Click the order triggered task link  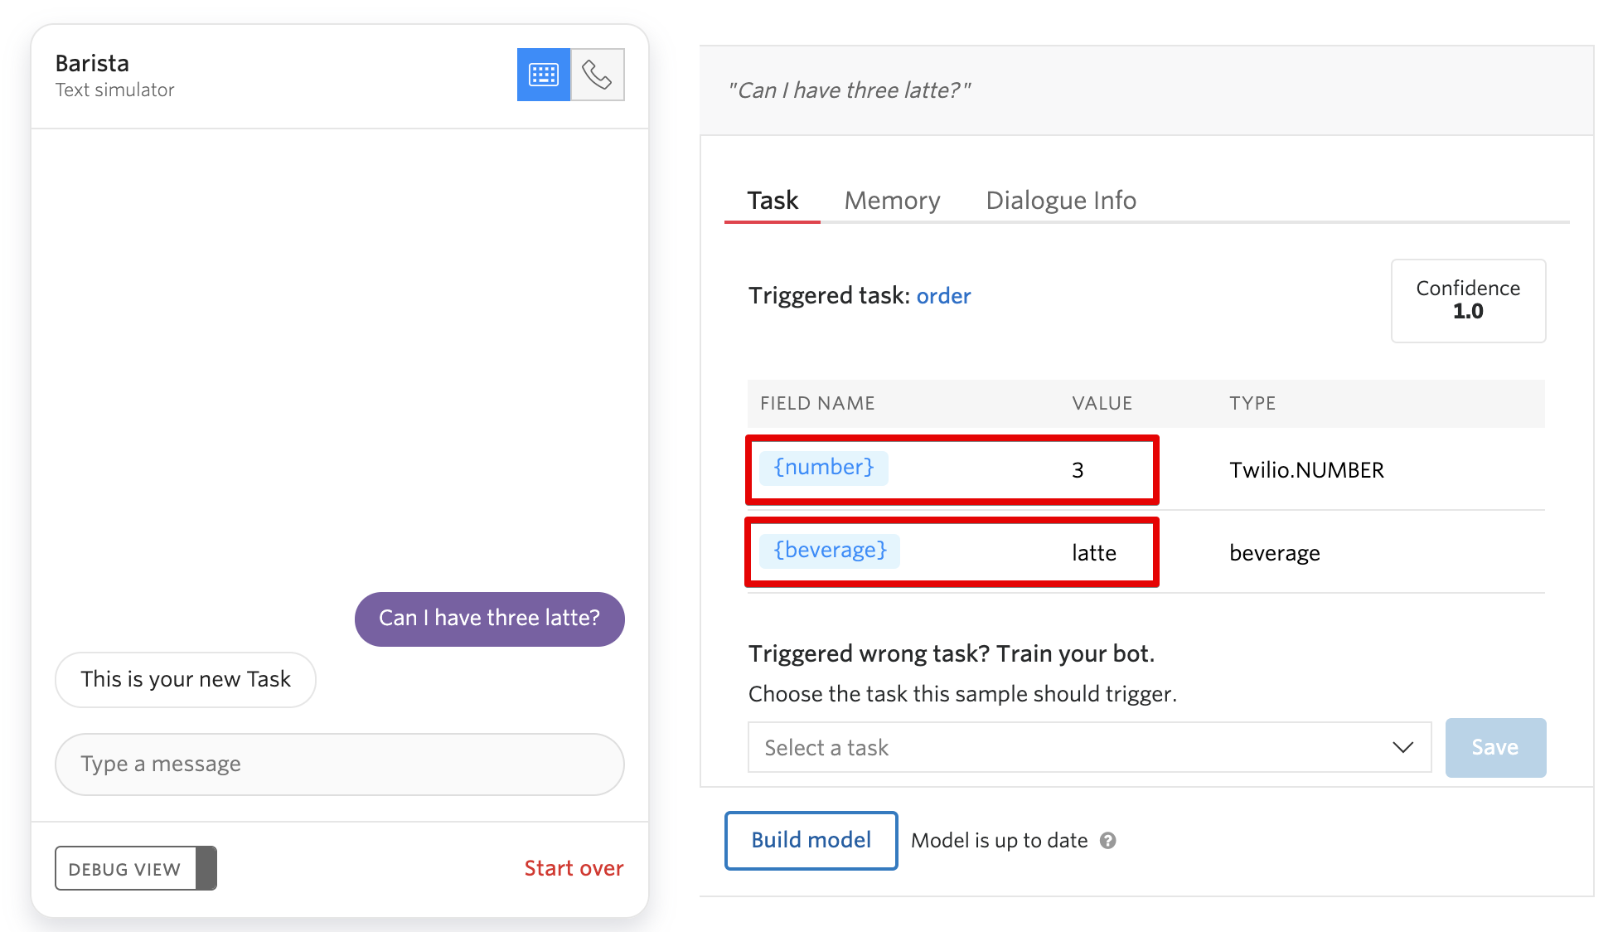click(943, 295)
